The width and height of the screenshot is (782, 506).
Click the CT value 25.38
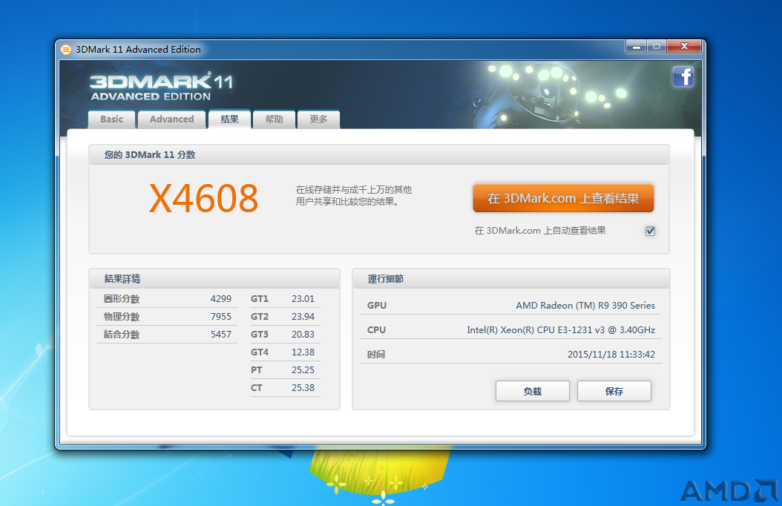coord(303,387)
